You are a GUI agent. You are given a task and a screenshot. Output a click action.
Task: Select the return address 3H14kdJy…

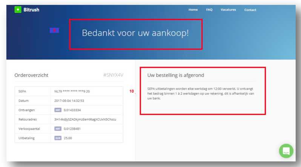[85, 120]
